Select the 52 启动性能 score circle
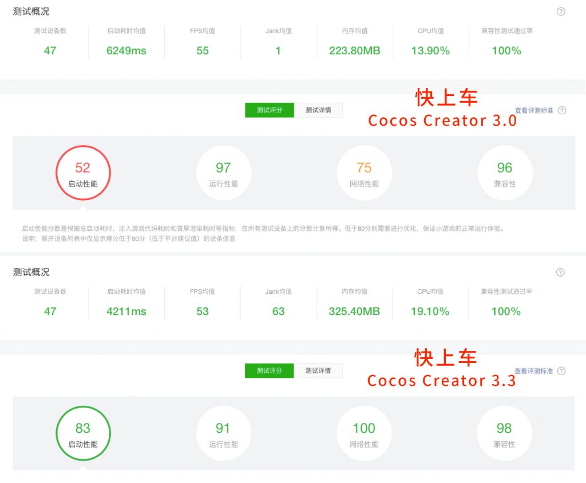Viewport: 586px width, 483px height. click(x=83, y=173)
